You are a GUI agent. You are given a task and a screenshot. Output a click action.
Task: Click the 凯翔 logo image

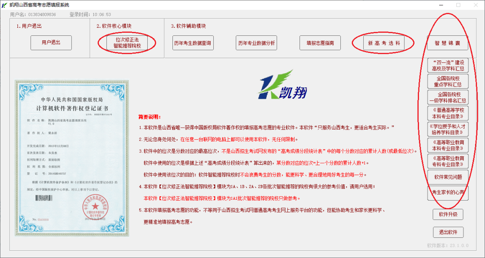[x=283, y=85]
